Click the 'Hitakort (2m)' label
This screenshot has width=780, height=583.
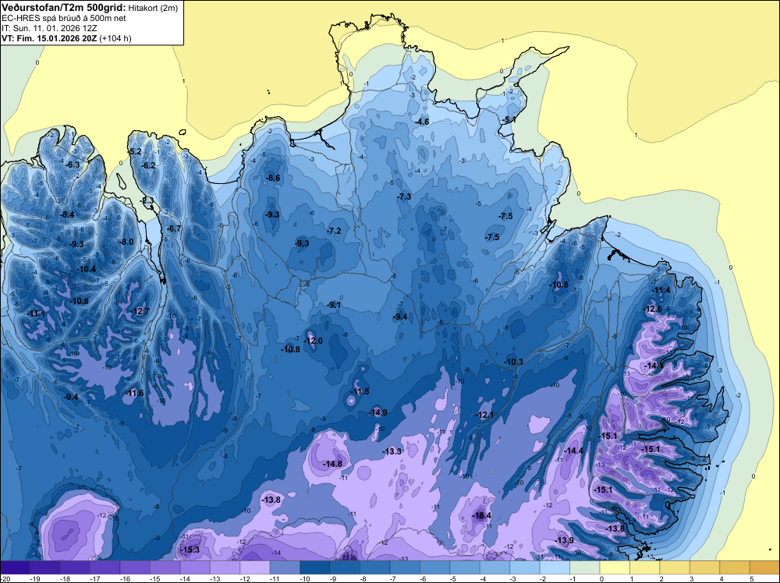click(151, 8)
